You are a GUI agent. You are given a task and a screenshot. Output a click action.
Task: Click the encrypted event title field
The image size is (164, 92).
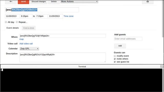[42, 10]
